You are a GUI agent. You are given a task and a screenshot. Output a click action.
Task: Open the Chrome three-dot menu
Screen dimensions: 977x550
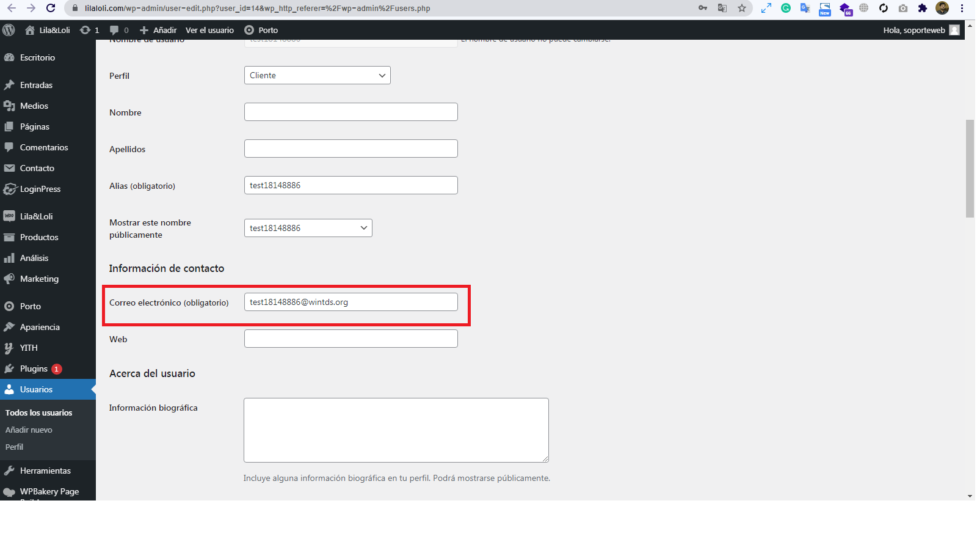[x=962, y=8]
